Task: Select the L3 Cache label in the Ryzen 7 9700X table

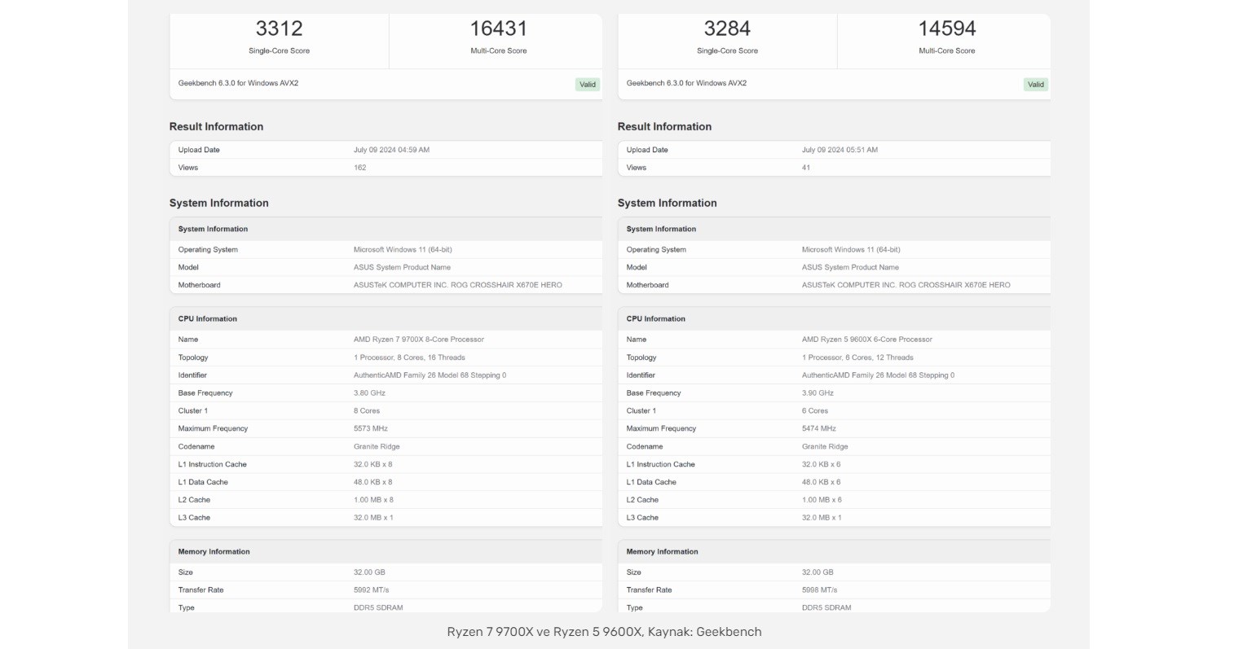Action: tap(194, 518)
